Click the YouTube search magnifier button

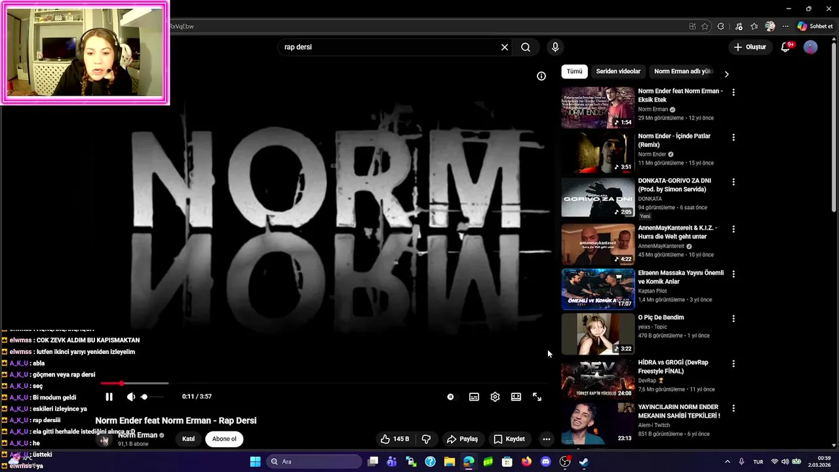pos(526,47)
